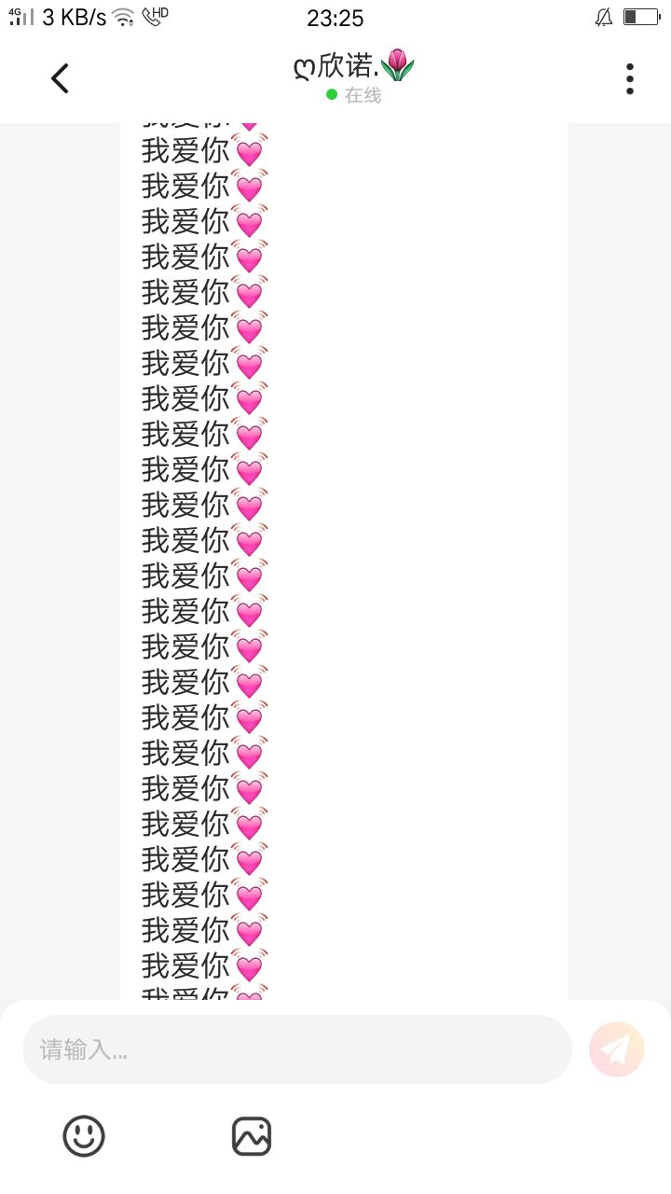Tap the 在线 online status label
Screen dimensions: 671x1194
[x=363, y=95]
